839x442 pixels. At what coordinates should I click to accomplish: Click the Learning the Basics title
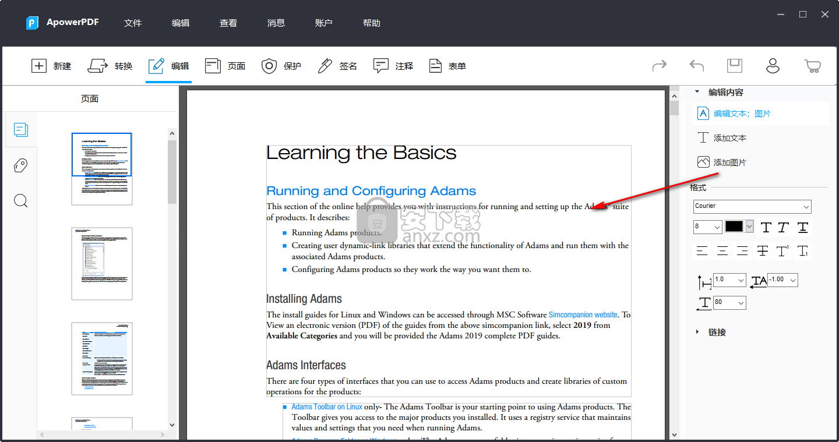pyautogui.click(x=361, y=153)
